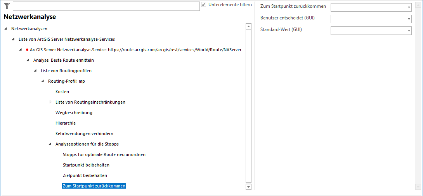Click the tree scrollbar up arrow
Viewport: 423px width, 196px height.
[248, 27]
